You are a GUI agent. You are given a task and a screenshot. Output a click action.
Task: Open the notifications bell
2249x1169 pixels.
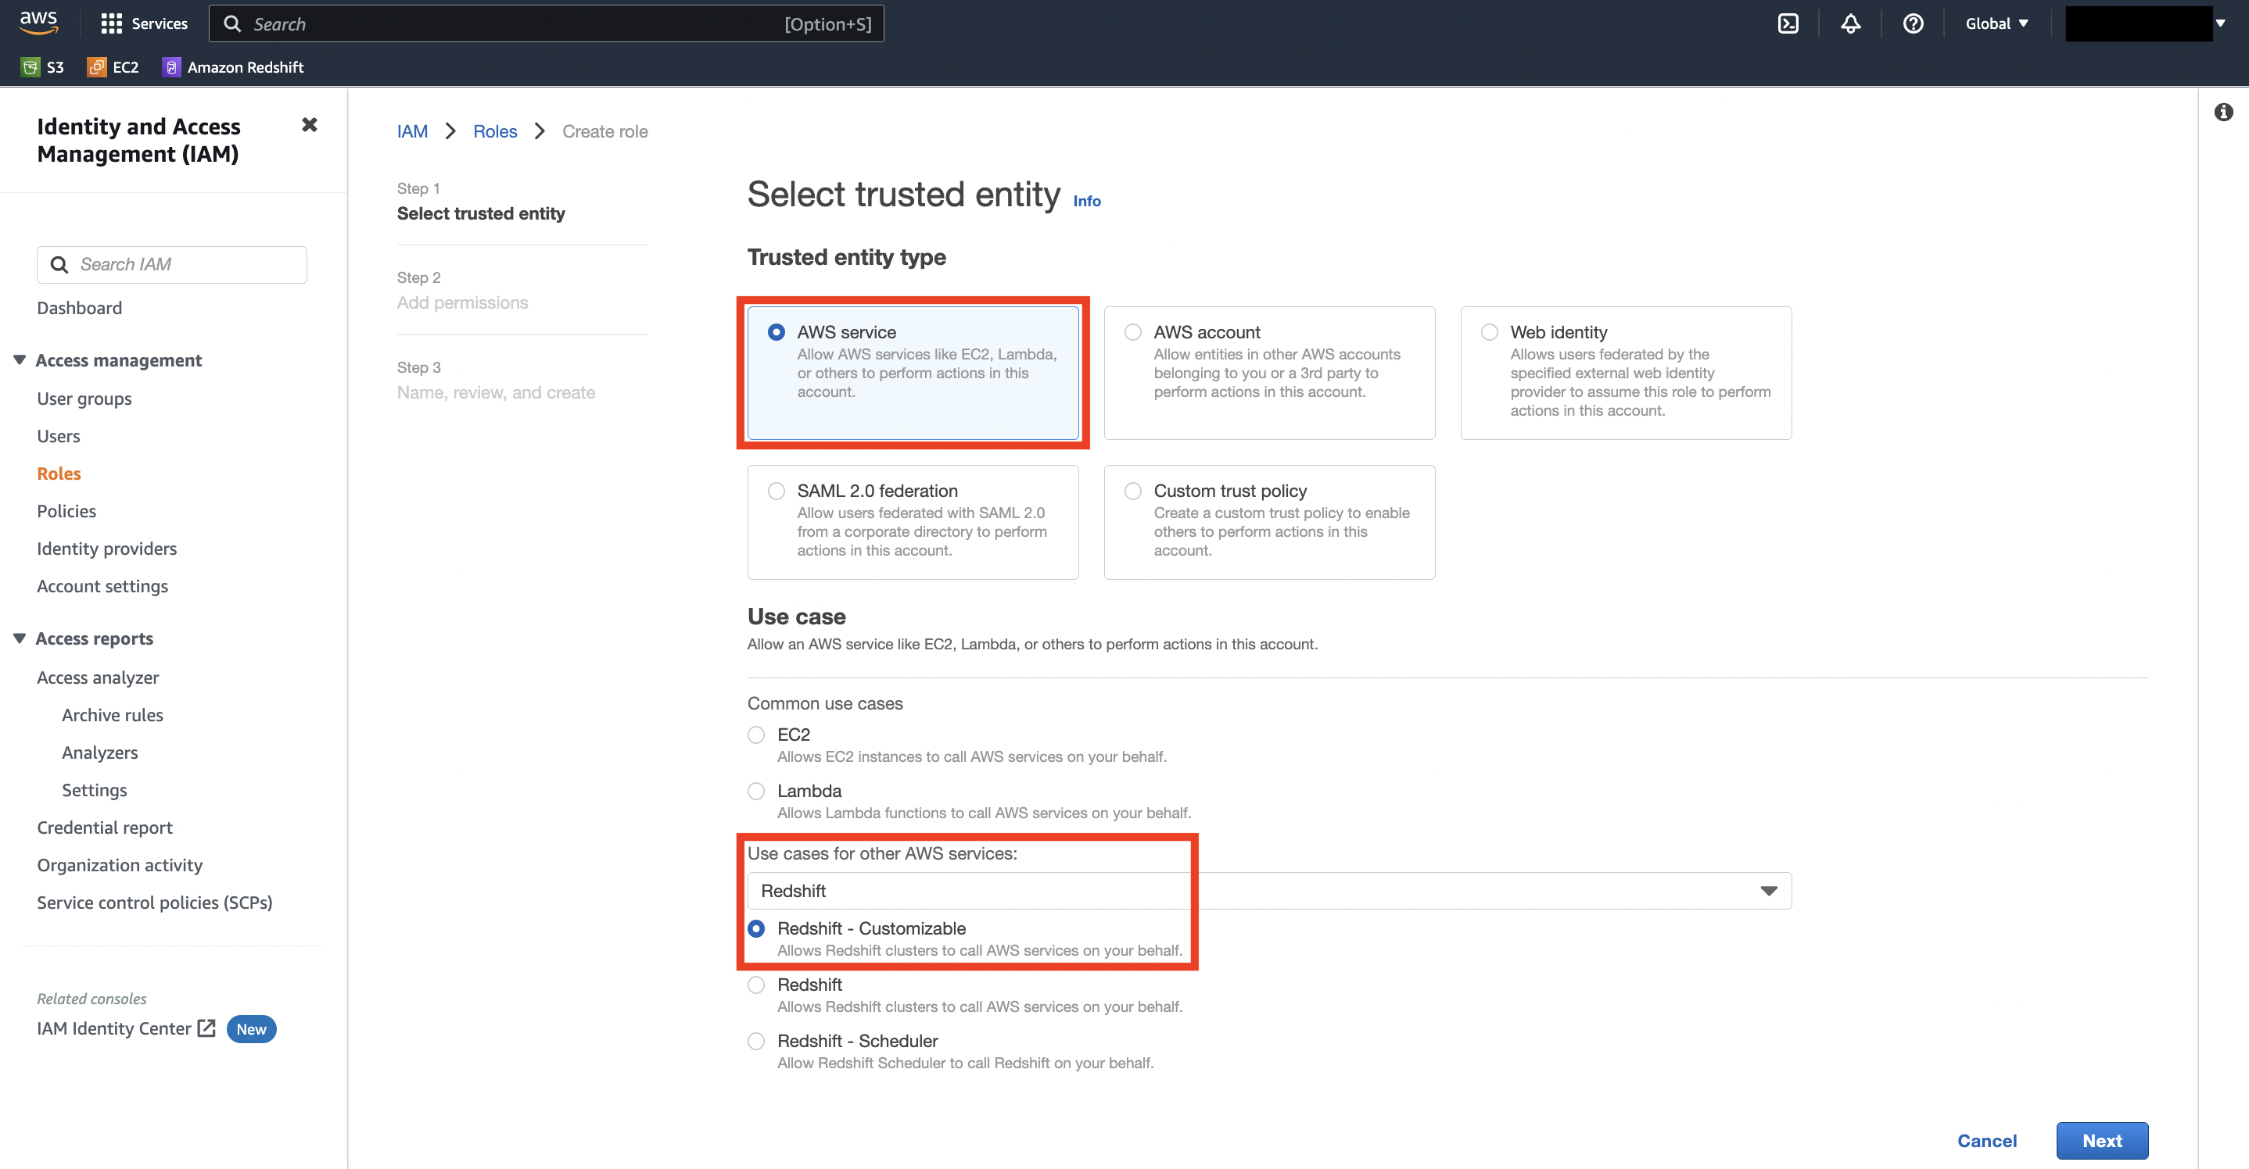[1850, 23]
